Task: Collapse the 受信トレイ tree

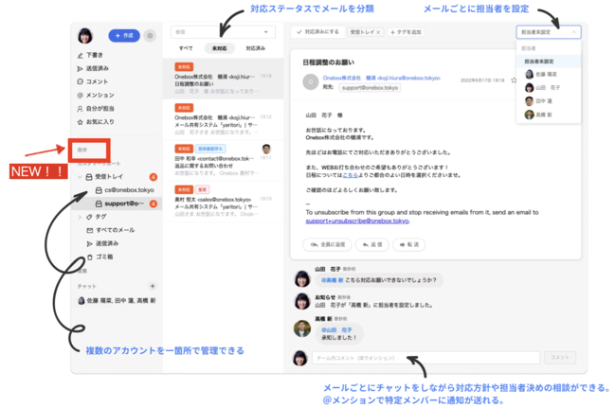Action: click(79, 177)
